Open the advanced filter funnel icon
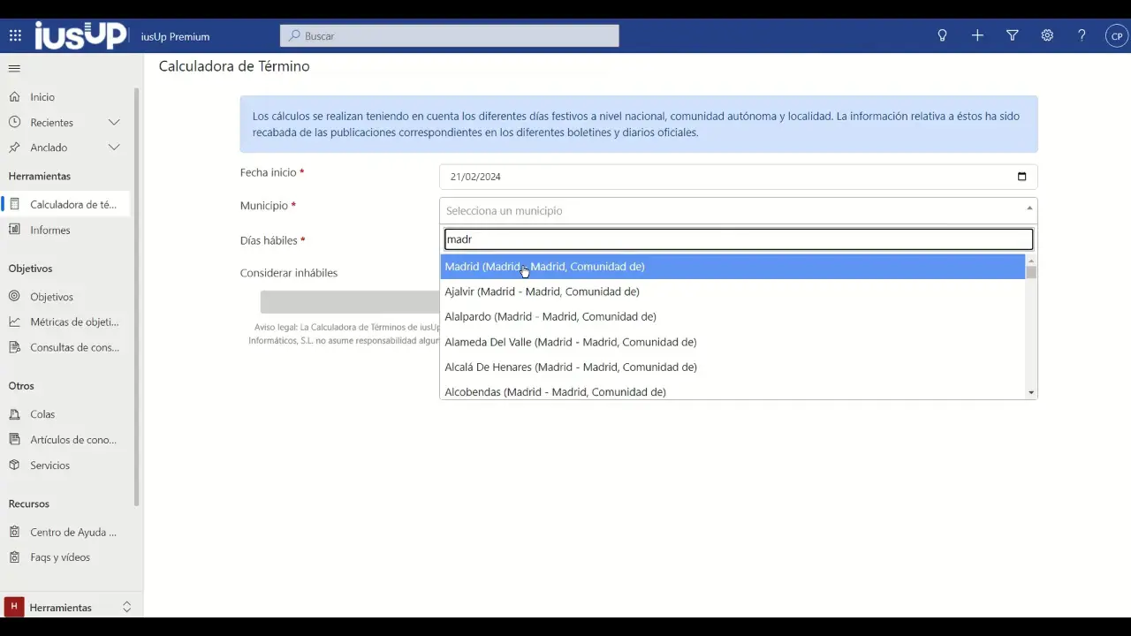The height and width of the screenshot is (636, 1131). point(1013,36)
